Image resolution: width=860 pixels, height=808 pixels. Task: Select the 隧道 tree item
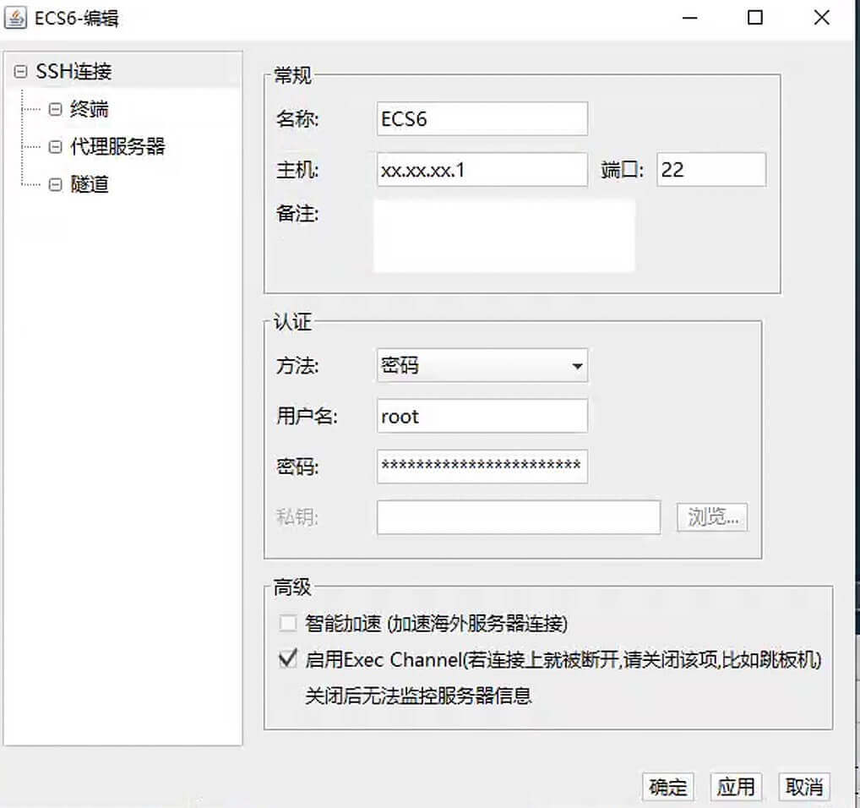coord(89,184)
